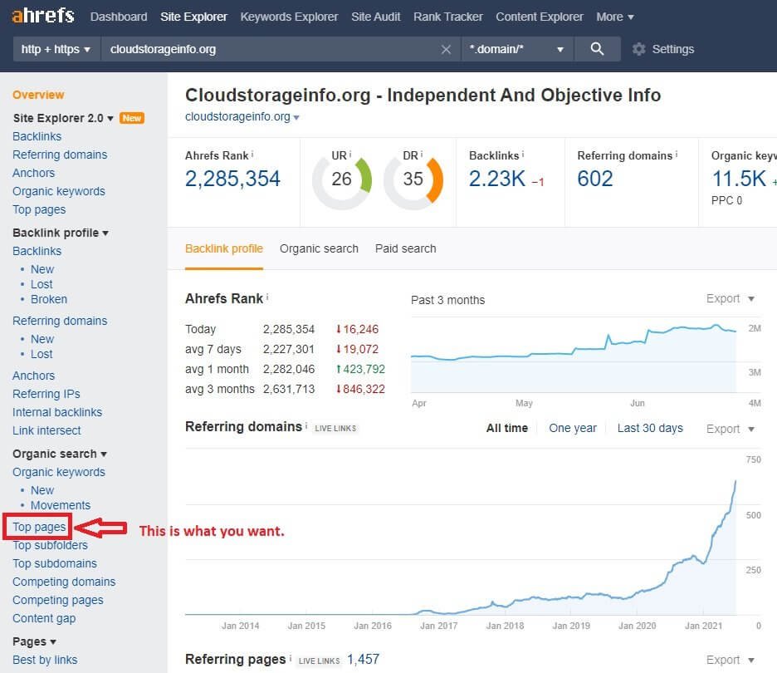Screen dimensions: 777x673
Task: Open Broken backlinks link
Action: point(48,299)
